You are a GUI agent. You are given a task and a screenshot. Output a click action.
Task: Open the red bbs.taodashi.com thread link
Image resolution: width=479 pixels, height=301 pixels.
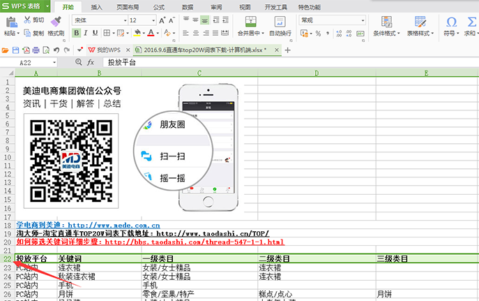tap(151, 242)
